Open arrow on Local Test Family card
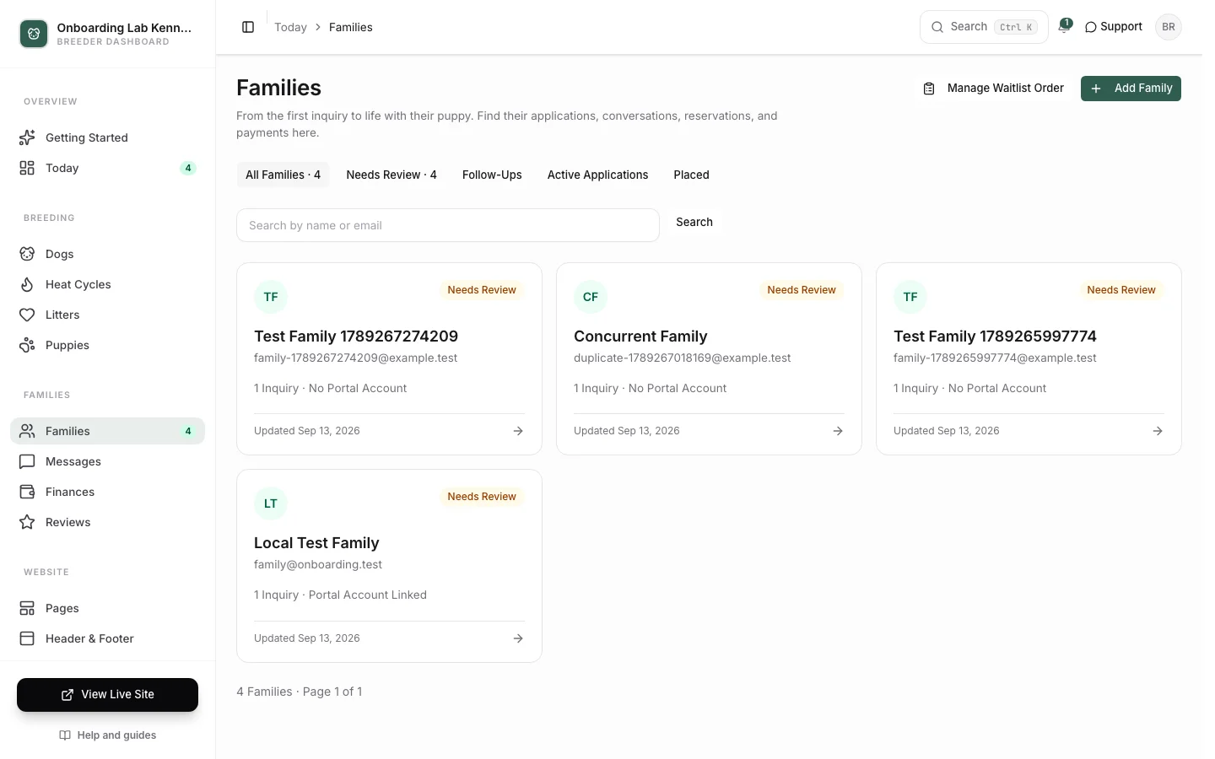 [518, 638]
